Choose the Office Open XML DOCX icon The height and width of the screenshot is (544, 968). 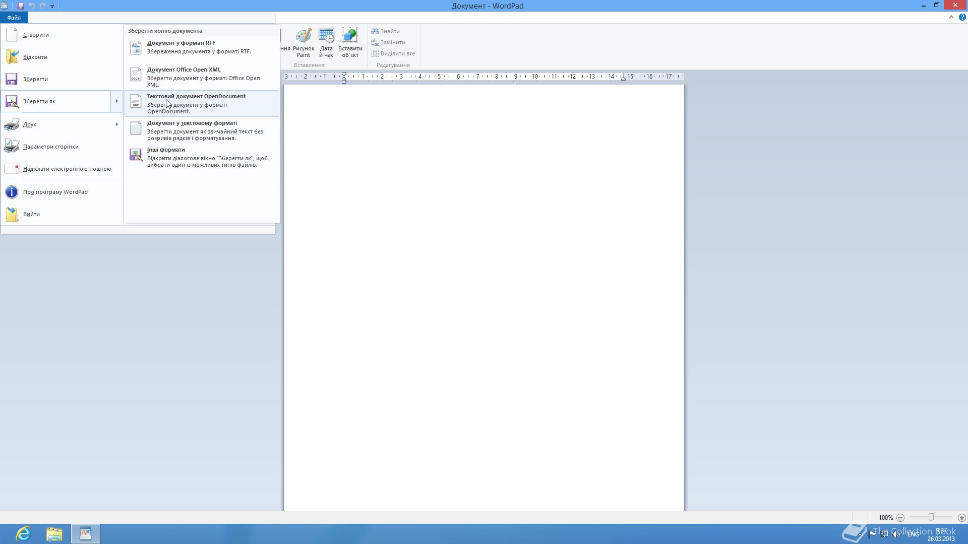pyautogui.click(x=136, y=75)
